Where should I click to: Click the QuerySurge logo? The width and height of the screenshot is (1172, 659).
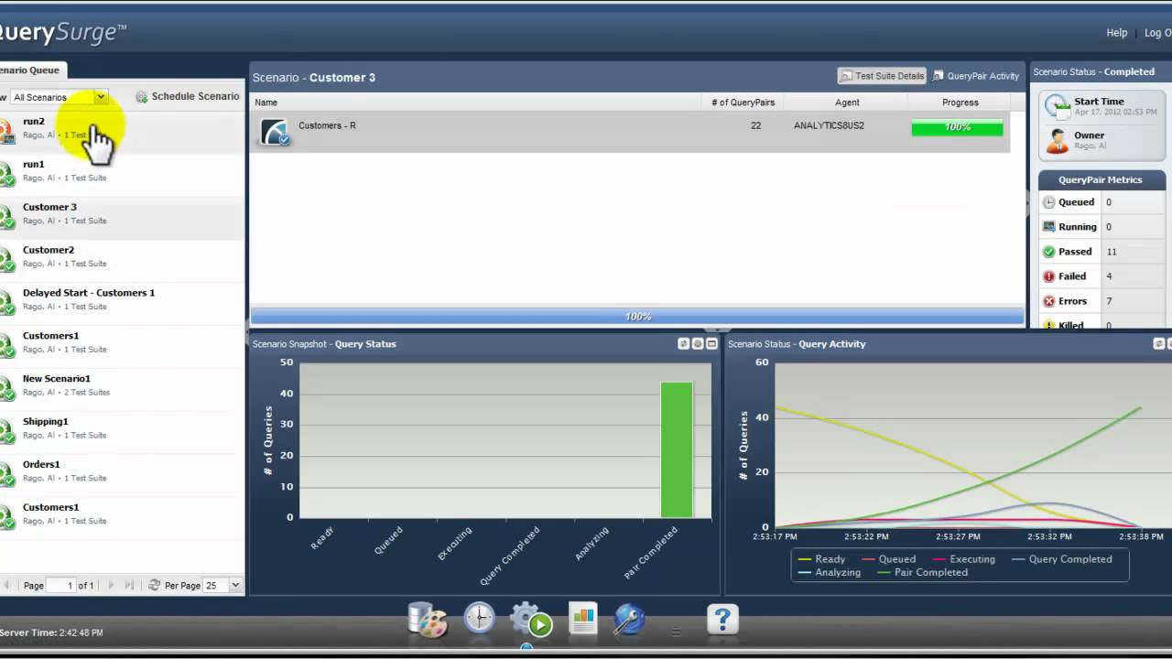click(62, 34)
